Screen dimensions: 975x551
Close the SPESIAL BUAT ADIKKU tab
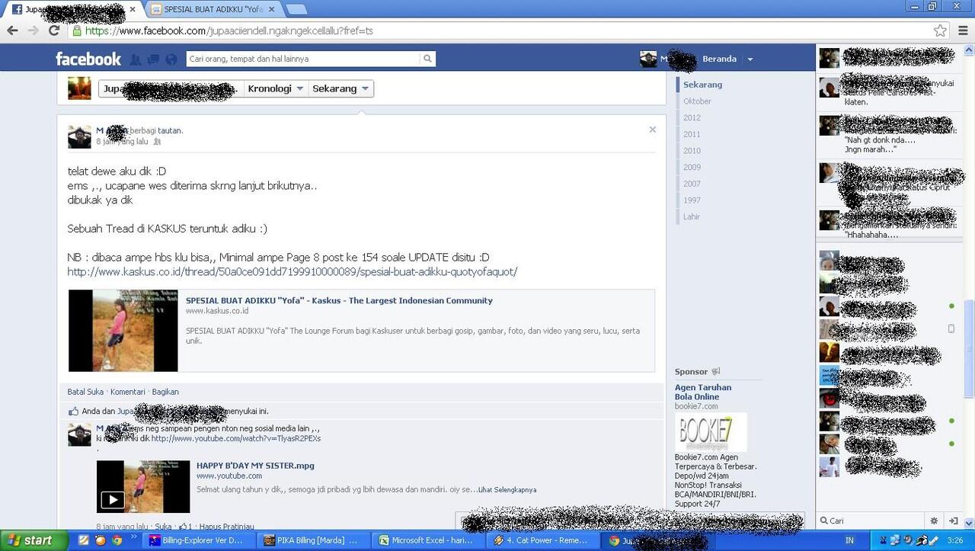click(x=272, y=9)
